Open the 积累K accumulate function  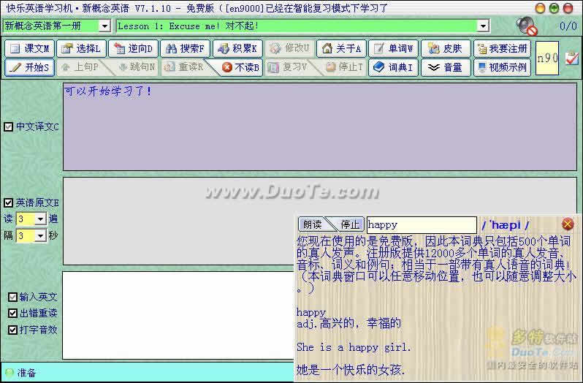coord(237,49)
